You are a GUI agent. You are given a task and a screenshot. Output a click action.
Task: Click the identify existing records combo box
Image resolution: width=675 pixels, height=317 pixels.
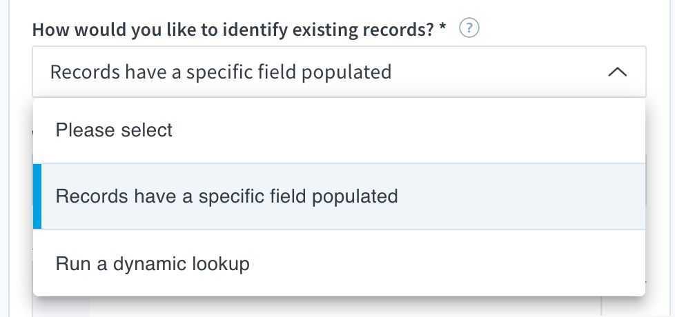click(339, 72)
